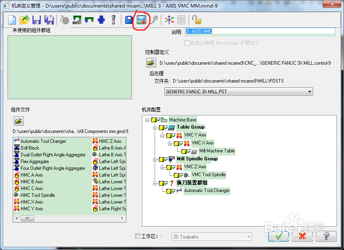Viewport: 344px width, 250px height.
Task: Click the yellow box beside Machine Base
Action: (x=154, y=120)
